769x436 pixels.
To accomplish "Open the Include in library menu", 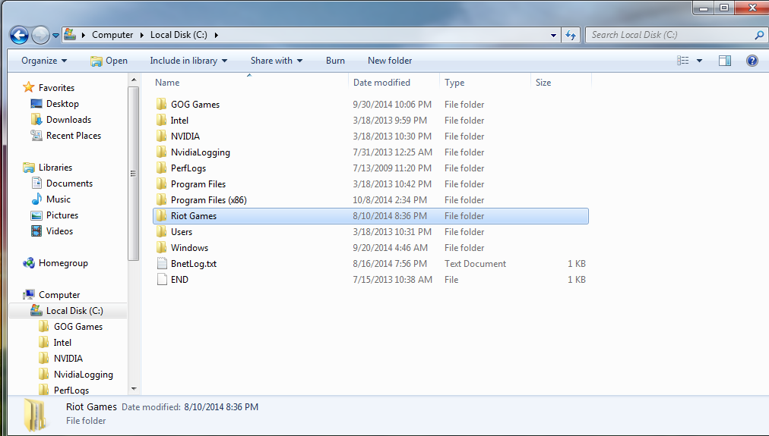I will [188, 61].
